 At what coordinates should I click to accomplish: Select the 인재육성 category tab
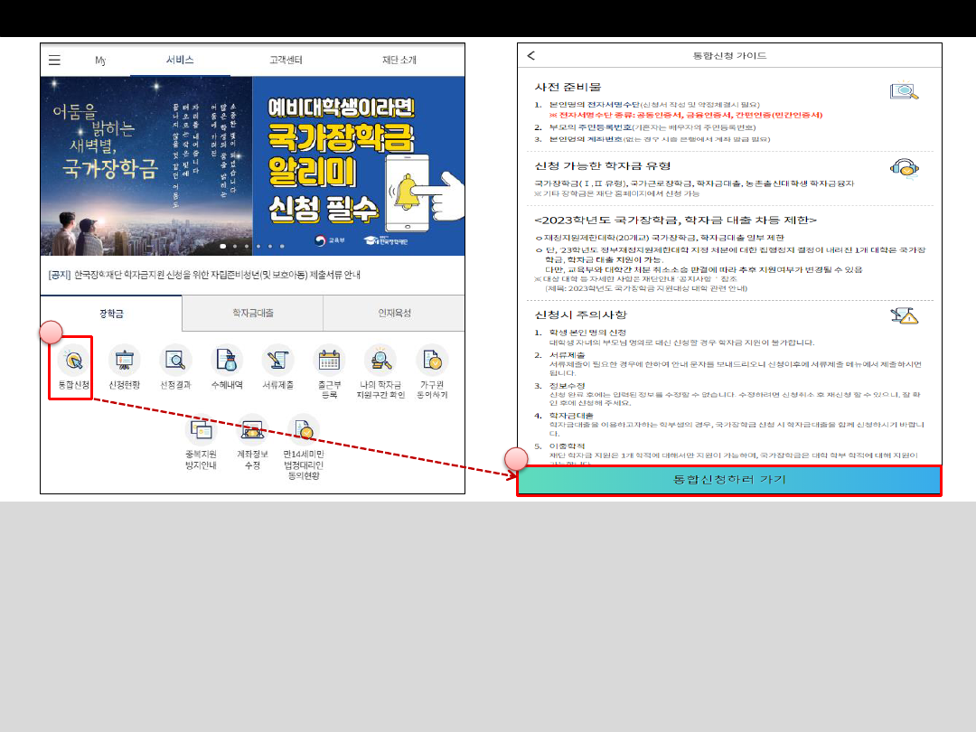pyautogui.click(x=394, y=313)
